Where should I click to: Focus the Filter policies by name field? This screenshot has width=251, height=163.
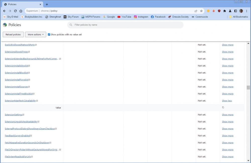(x=125, y=25)
